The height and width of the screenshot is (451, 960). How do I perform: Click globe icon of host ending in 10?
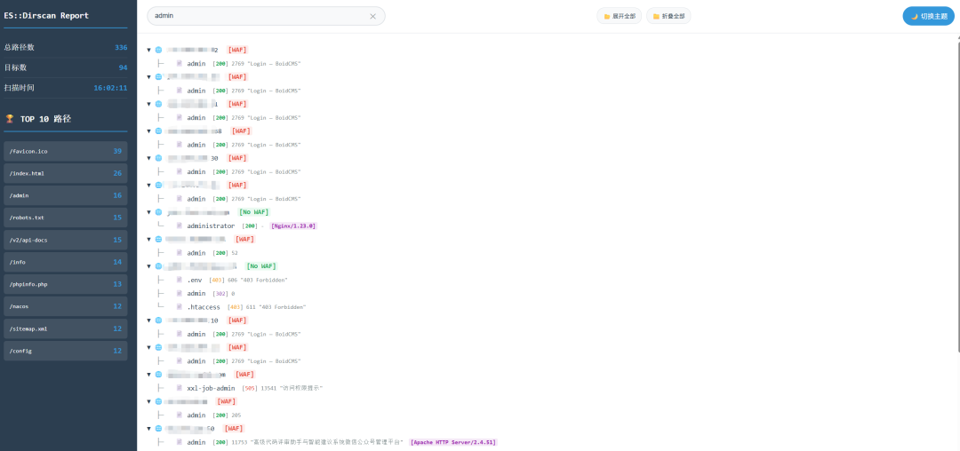coord(158,320)
